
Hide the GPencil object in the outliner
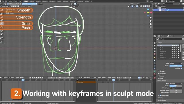(183, 10)
